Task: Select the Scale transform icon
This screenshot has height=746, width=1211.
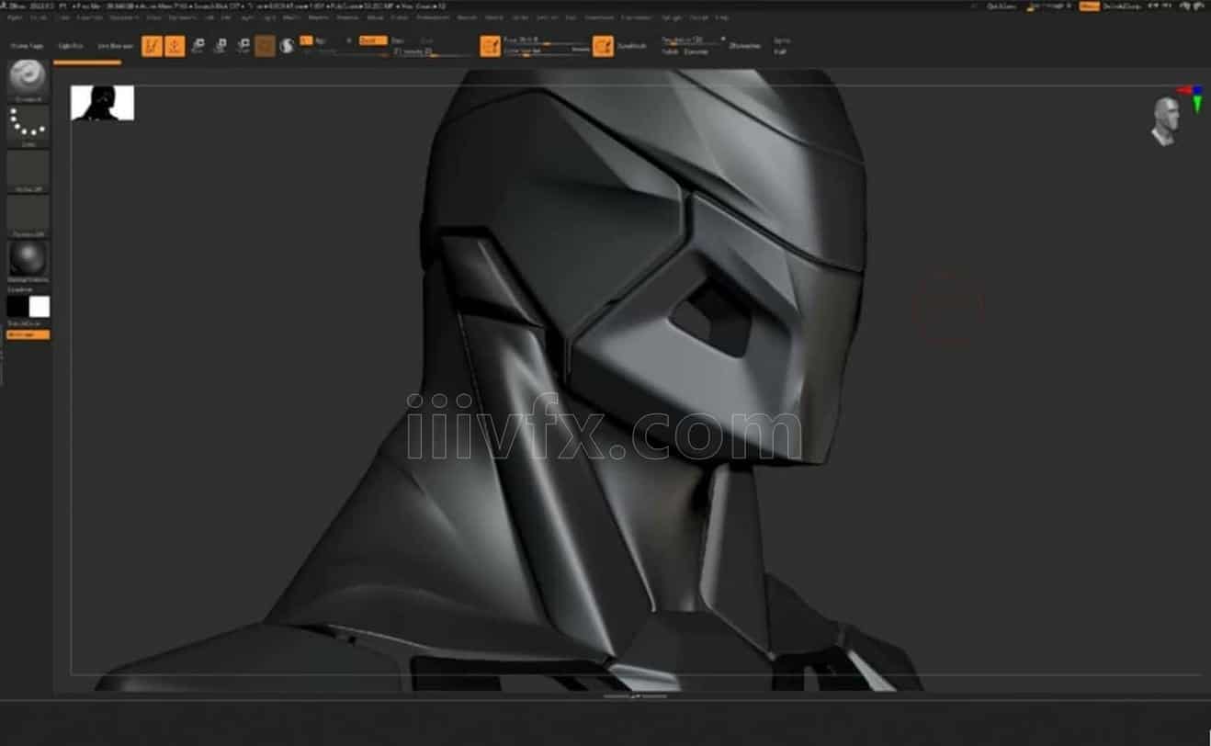Action: click(221, 45)
